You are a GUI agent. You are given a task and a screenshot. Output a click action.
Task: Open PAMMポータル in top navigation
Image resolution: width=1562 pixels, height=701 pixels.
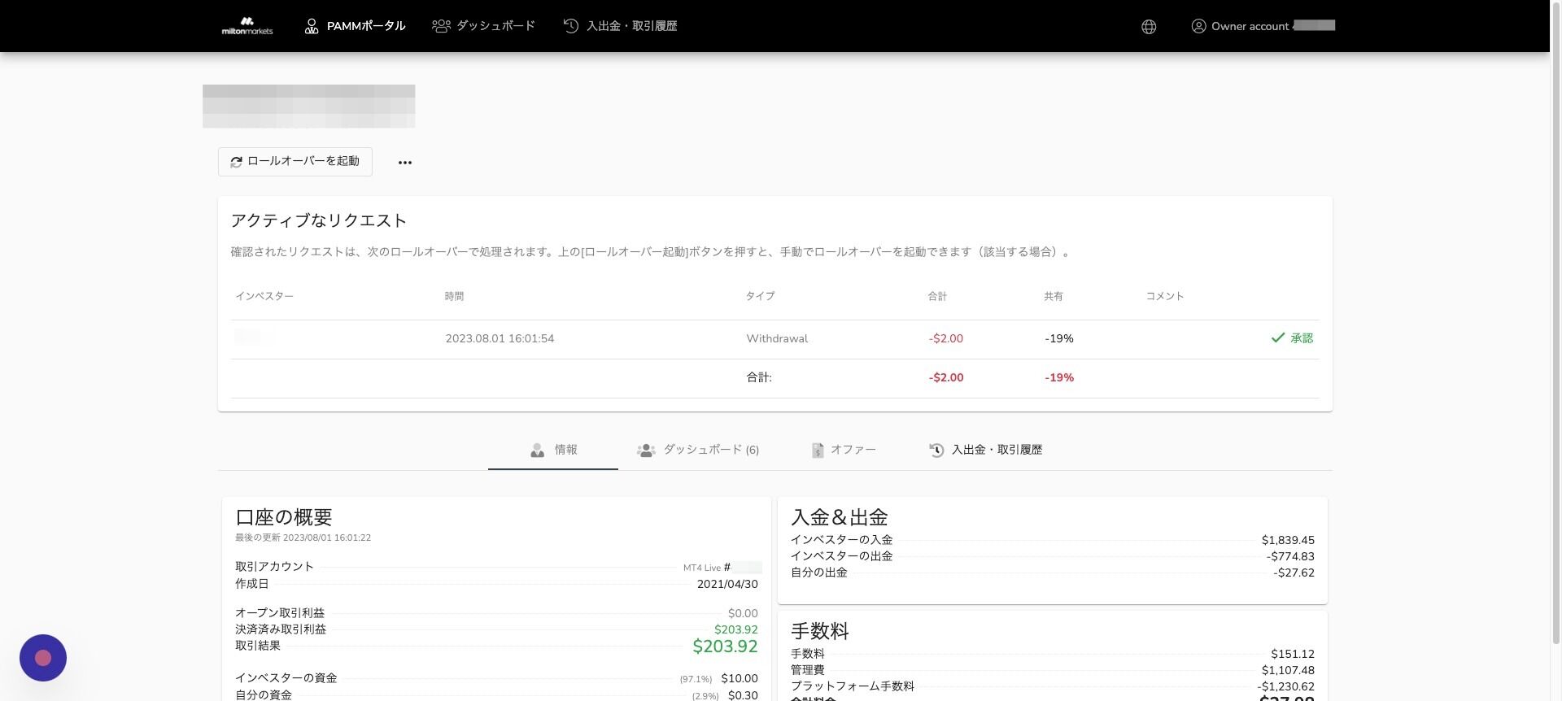coord(355,26)
